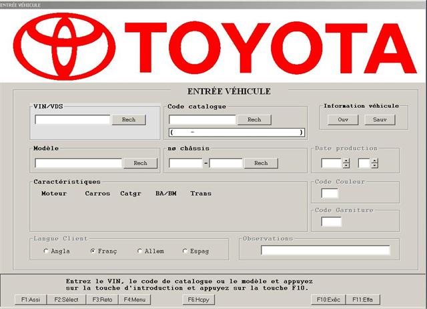Decrease second Date production spinner value
Viewport: 427px width, 309px height.
click(x=375, y=166)
